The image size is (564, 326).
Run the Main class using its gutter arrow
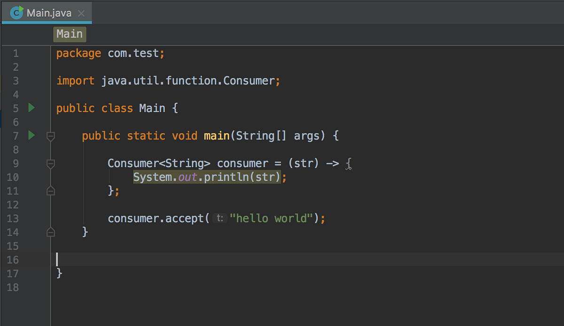pyautogui.click(x=31, y=108)
